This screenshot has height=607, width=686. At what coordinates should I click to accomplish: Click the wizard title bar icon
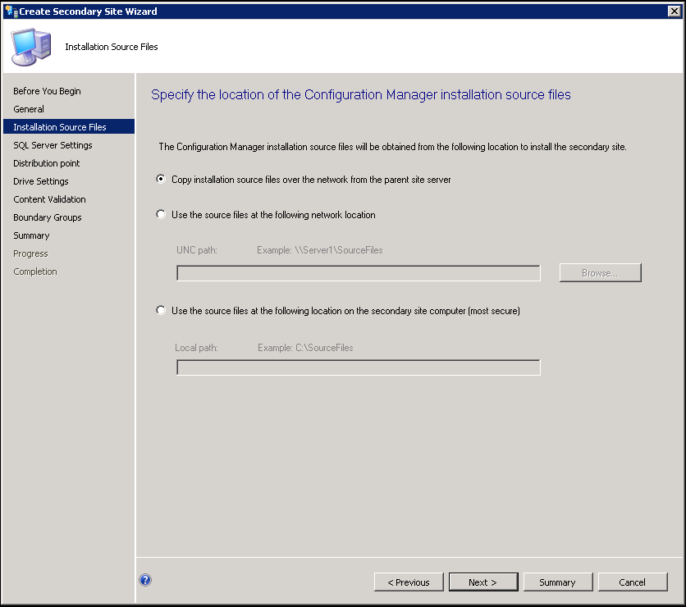pyautogui.click(x=11, y=11)
